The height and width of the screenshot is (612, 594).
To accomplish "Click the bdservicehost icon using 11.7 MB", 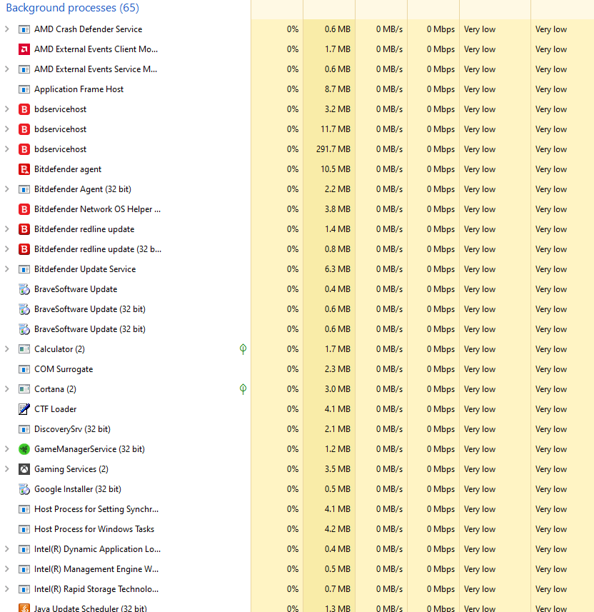I will tap(24, 129).
